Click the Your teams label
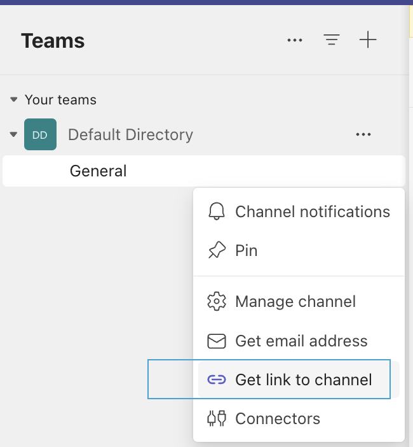The image size is (413, 447). [60, 100]
